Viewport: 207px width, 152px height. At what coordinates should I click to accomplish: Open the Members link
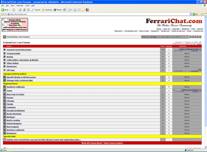(x=185, y=29)
